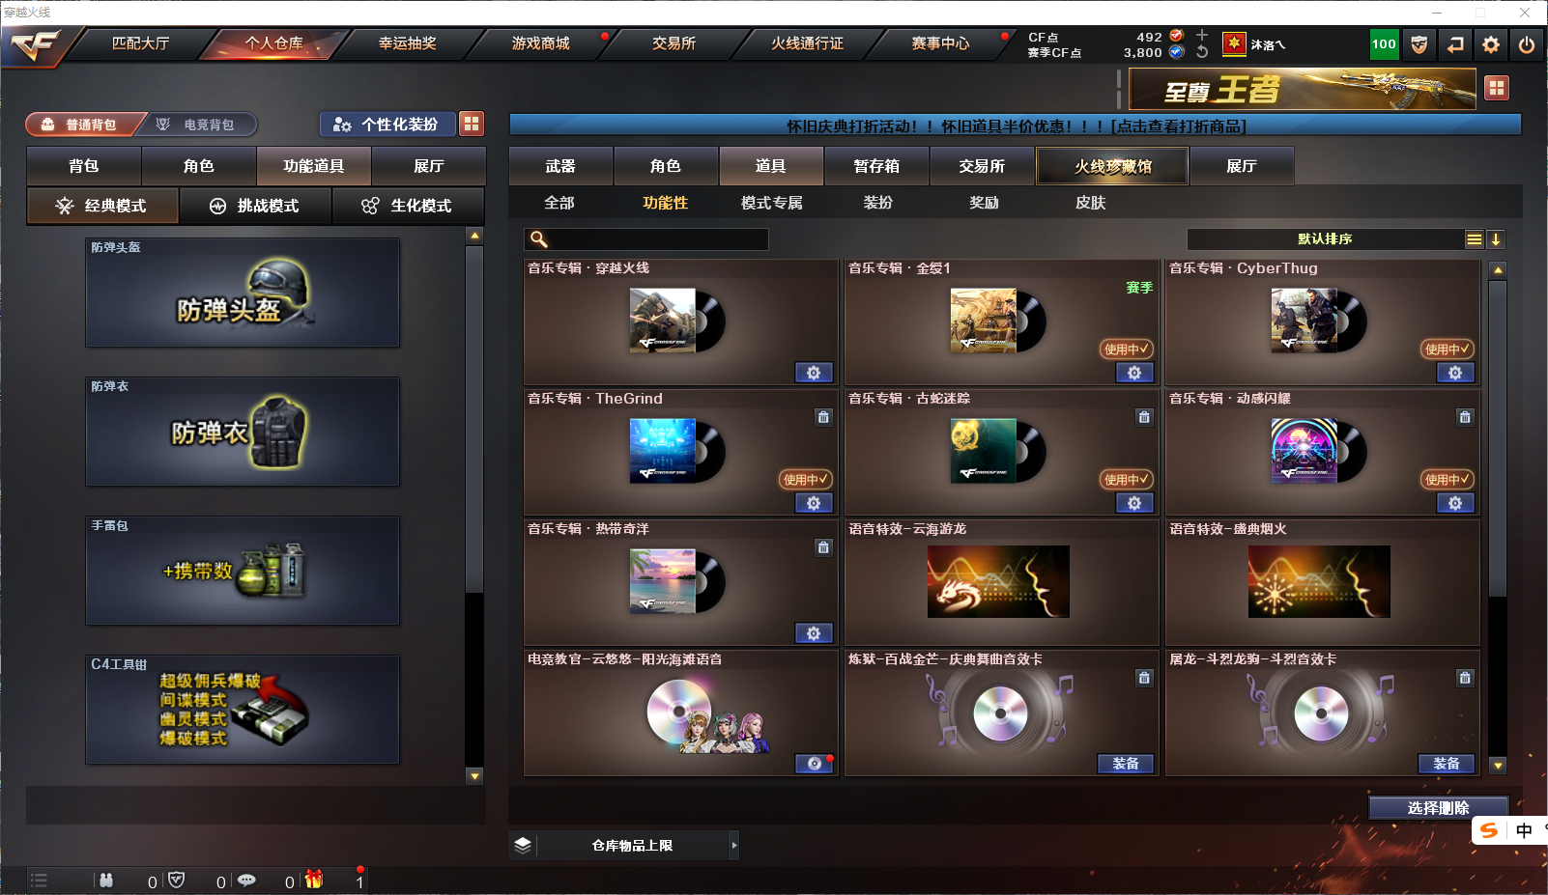The height and width of the screenshot is (895, 1548).
Task: Delete 音乐专辑·TheGrind with its trash icon
Action: (x=823, y=417)
